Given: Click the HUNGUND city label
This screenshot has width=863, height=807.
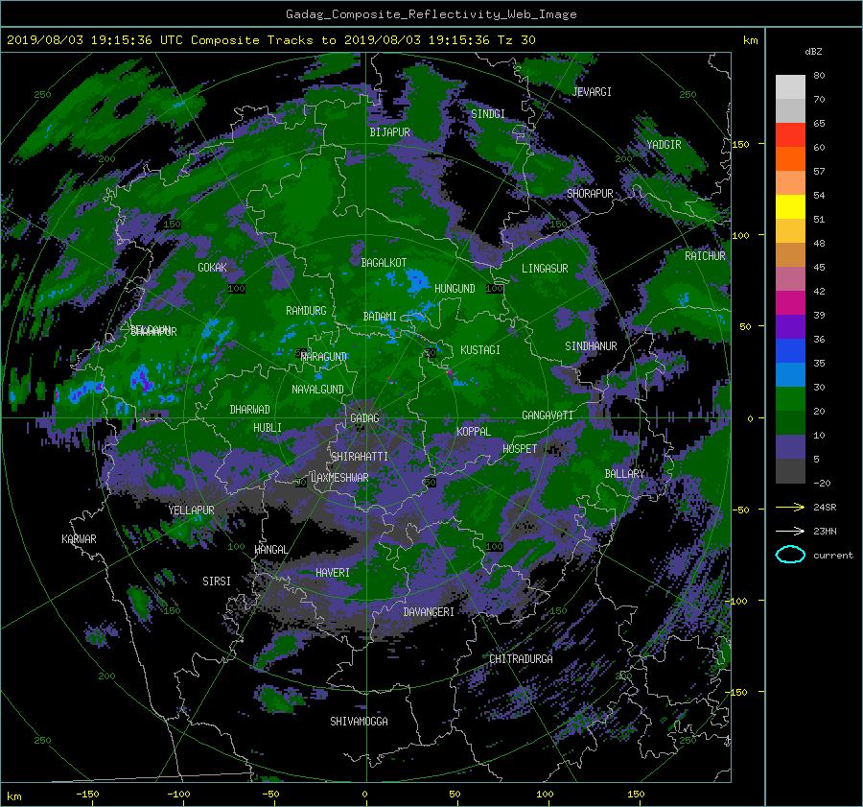Looking at the screenshot, I should pos(455,289).
